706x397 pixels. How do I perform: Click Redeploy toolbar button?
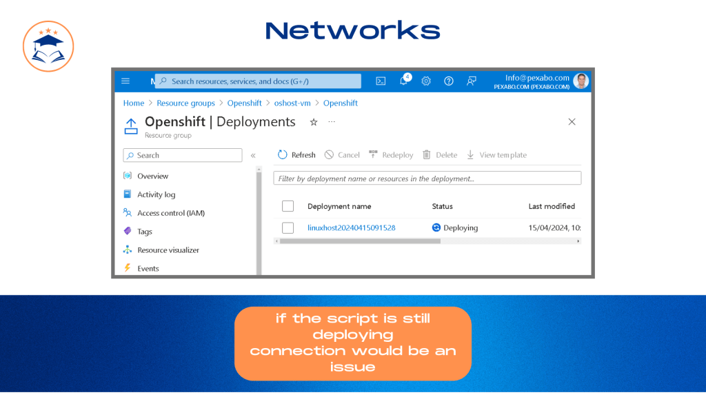(x=391, y=155)
